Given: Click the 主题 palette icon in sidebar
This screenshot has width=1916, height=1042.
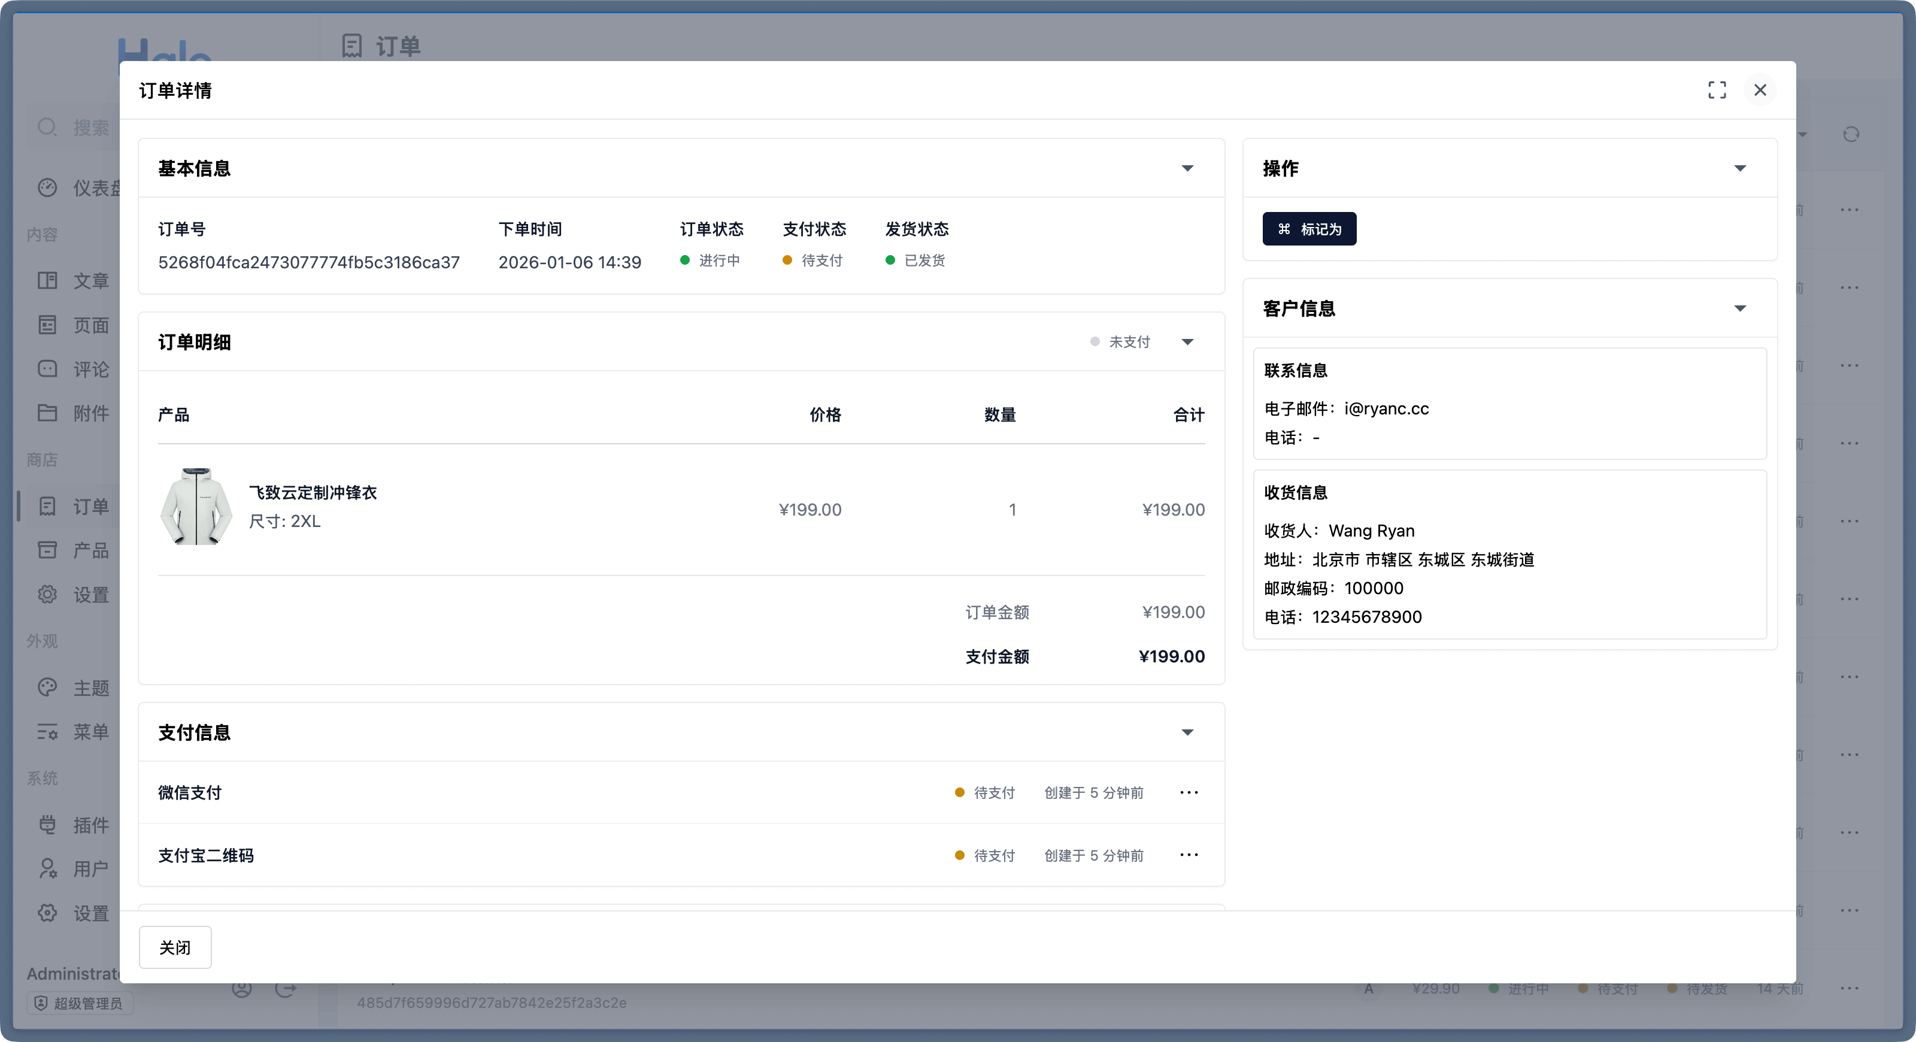Looking at the screenshot, I should click(48, 687).
